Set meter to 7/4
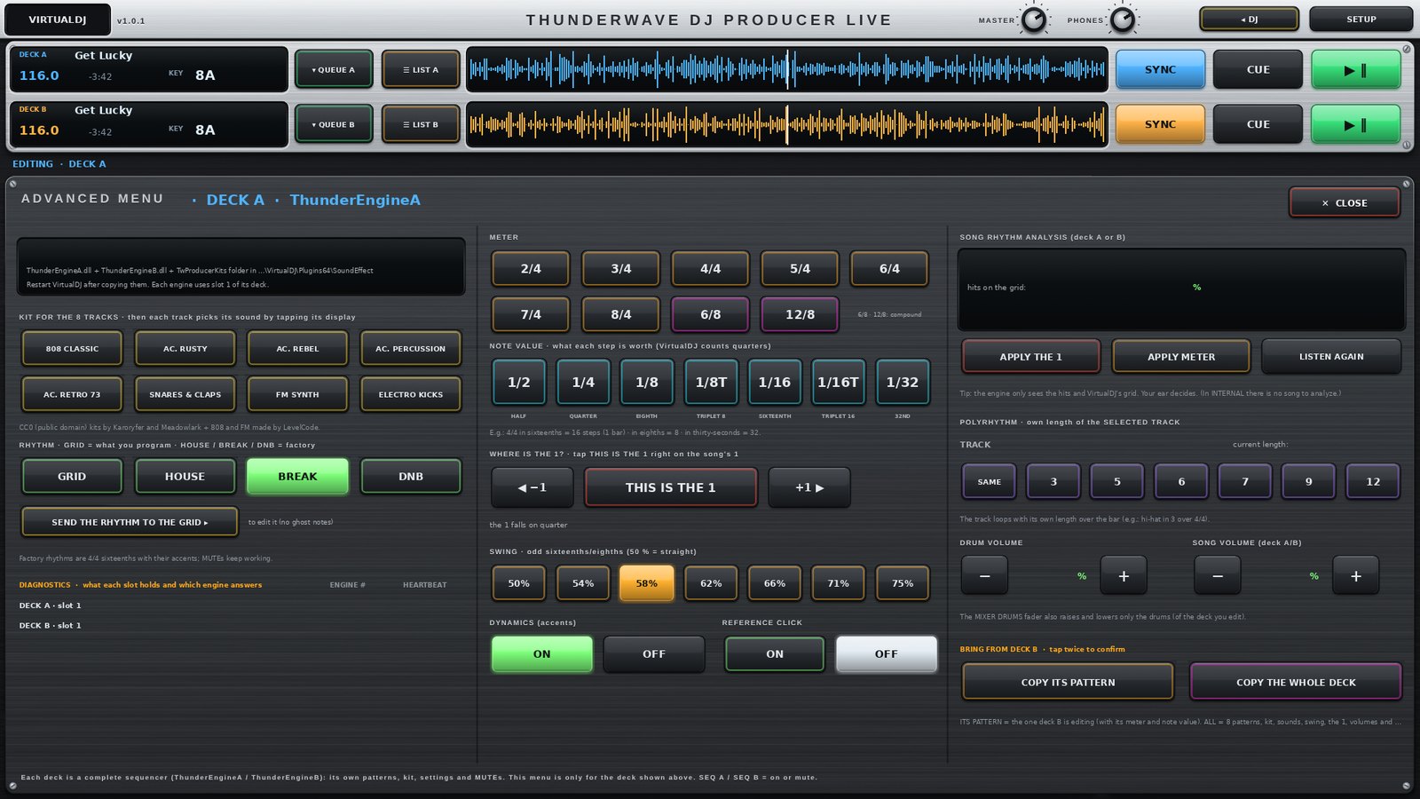 point(531,314)
